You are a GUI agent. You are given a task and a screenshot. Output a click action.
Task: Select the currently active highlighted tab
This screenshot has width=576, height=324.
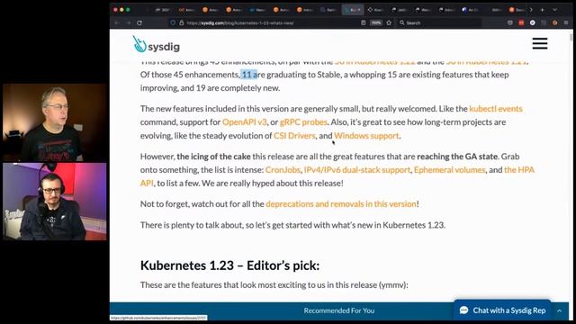click(x=353, y=10)
